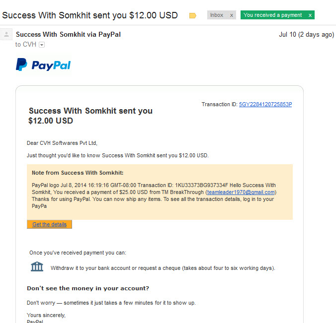
Task: Remove the Inbox label with its x
Action: pyautogui.click(x=232, y=15)
